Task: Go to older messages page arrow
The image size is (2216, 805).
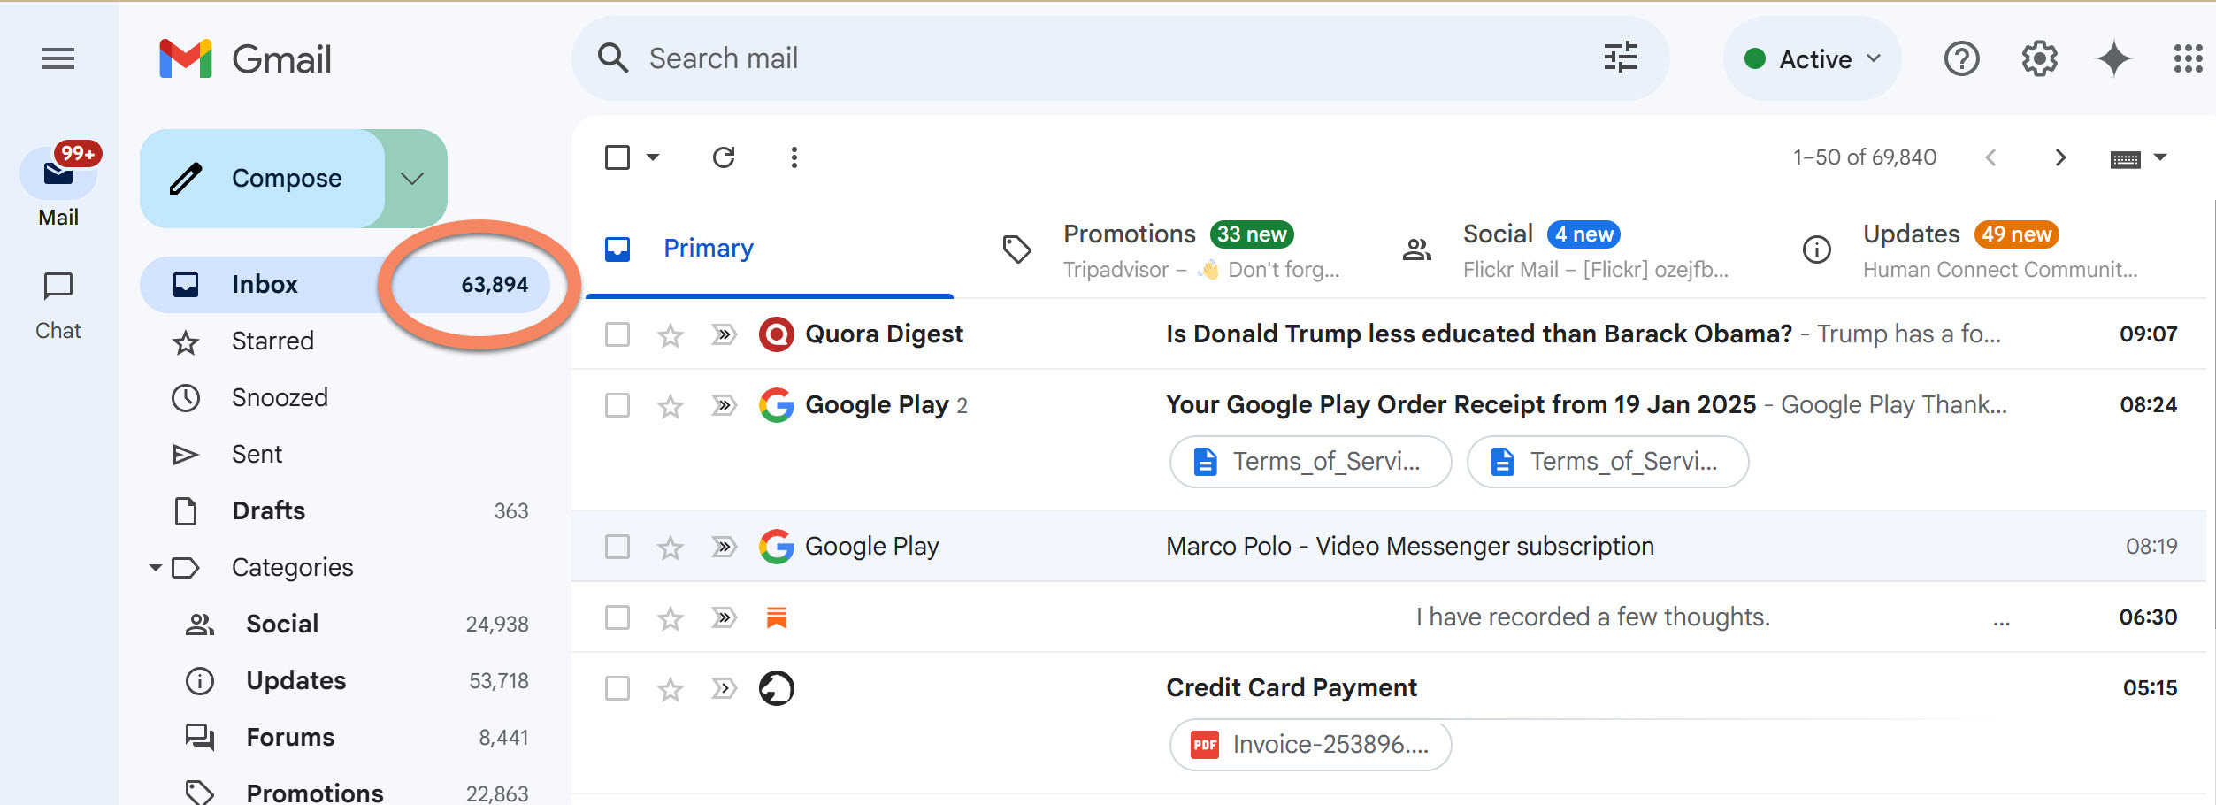Action: [x=2060, y=157]
